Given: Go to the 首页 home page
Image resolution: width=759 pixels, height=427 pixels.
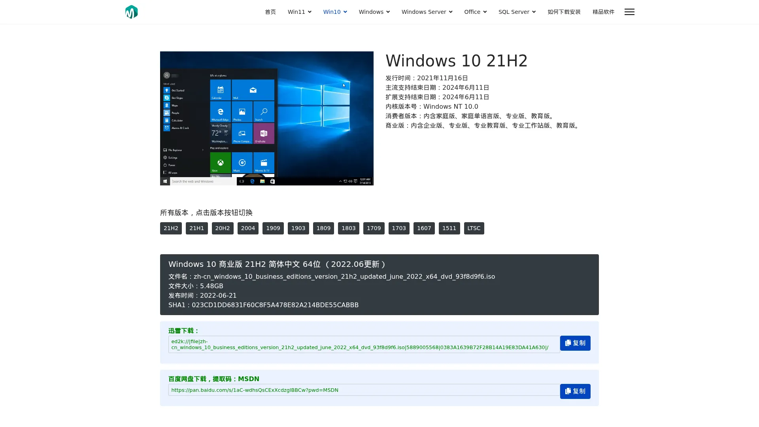Looking at the screenshot, I should coord(270,12).
